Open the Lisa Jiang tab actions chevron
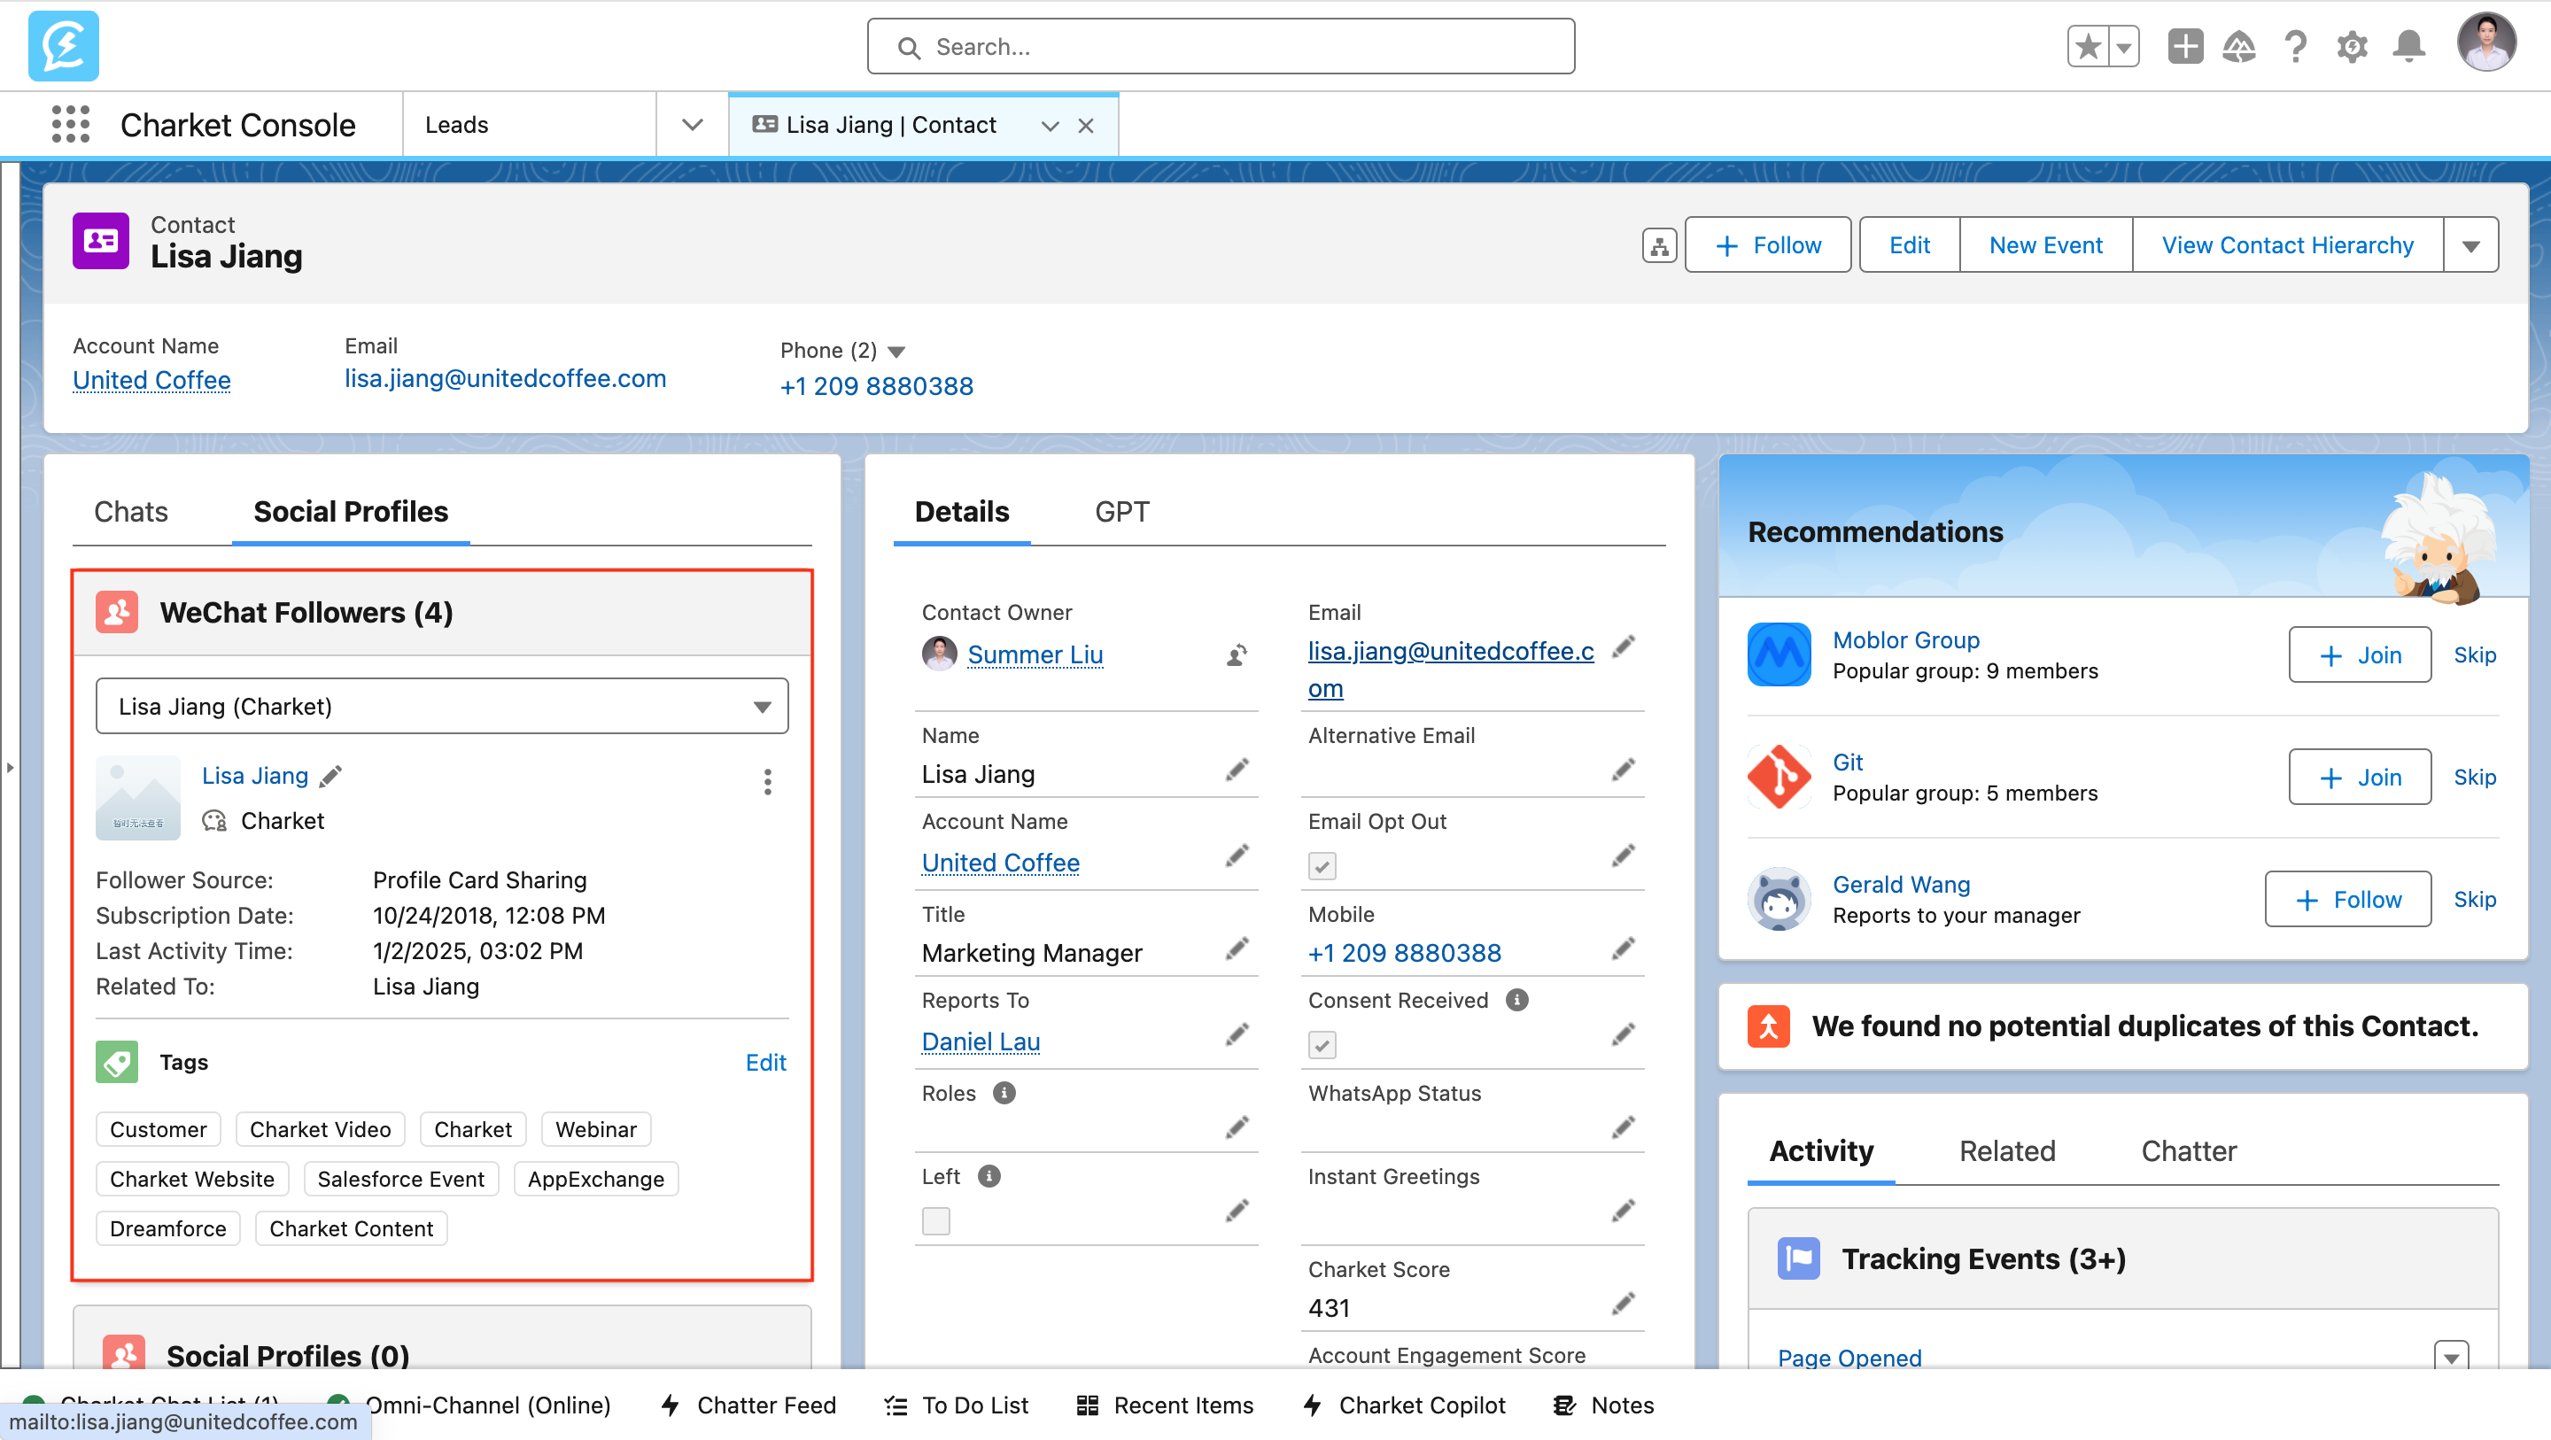This screenshot has height=1440, width=2551. point(1051,126)
